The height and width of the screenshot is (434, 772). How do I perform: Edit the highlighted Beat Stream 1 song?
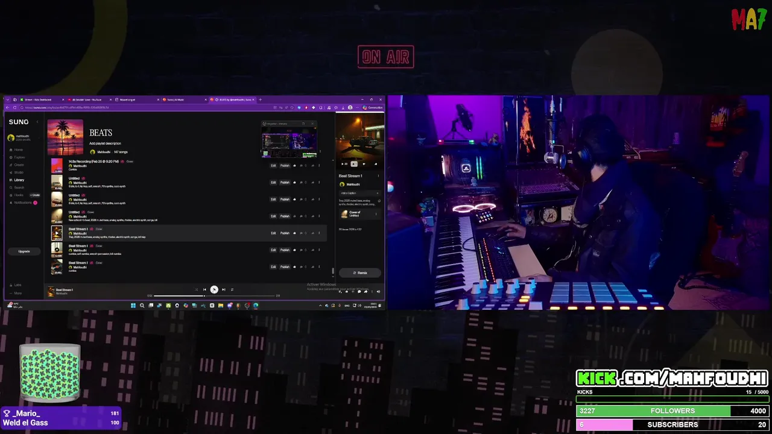[273, 233]
